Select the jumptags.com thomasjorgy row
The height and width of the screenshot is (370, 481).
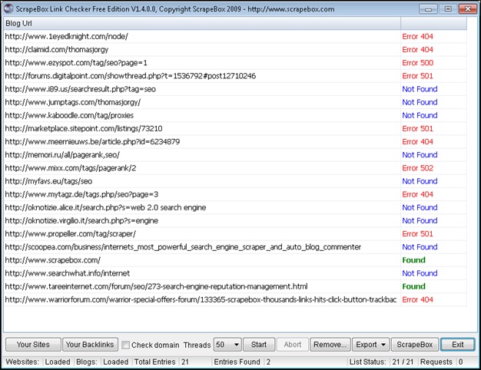click(x=235, y=102)
